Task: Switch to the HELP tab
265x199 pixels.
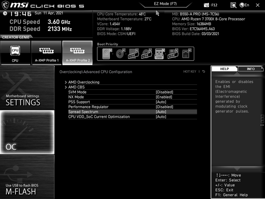Action: [x=224, y=69]
